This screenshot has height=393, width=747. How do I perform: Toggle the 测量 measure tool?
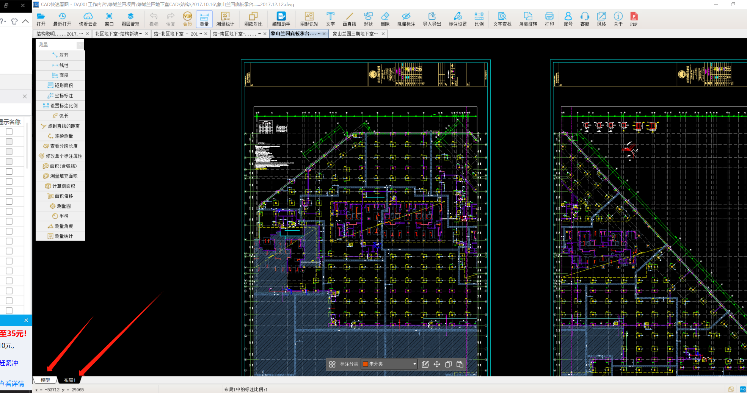click(204, 19)
